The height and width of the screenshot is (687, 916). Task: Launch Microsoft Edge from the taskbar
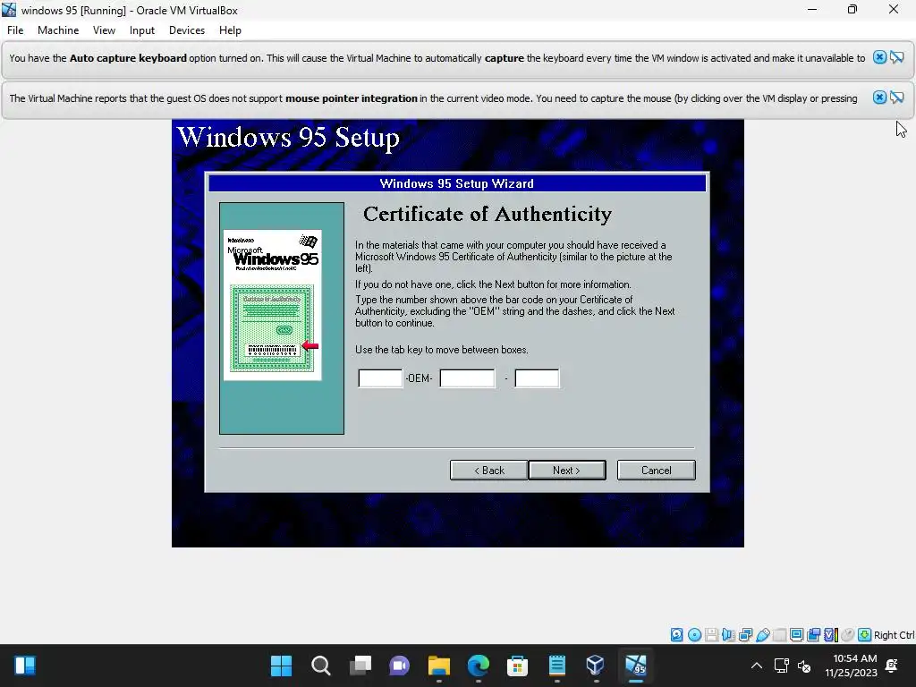pyautogui.click(x=478, y=666)
